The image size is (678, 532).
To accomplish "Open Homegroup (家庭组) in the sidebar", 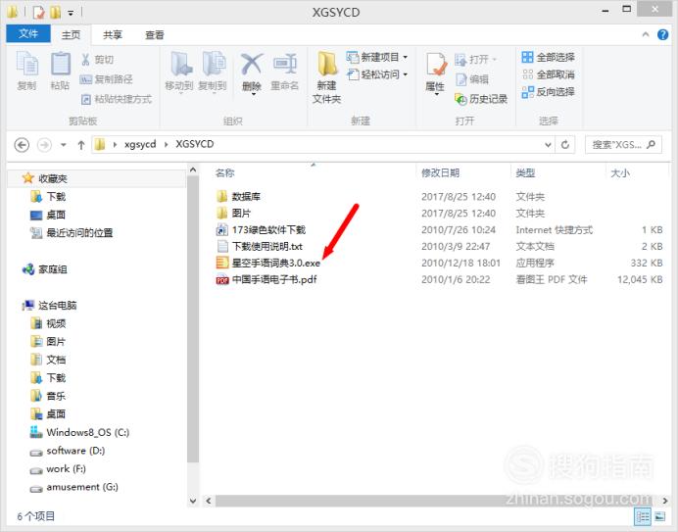I will (52, 269).
